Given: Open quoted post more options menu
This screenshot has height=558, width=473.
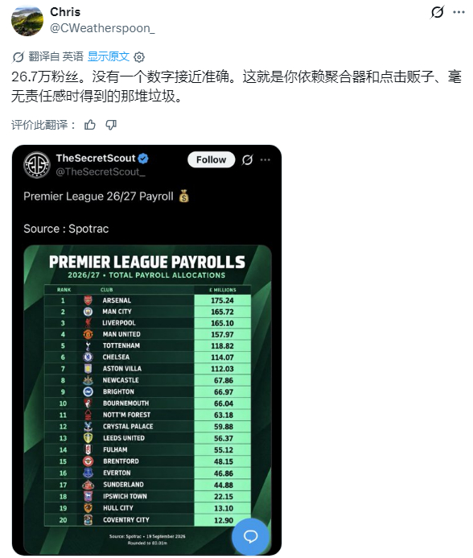Looking at the screenshot, I should click(265, 159).
